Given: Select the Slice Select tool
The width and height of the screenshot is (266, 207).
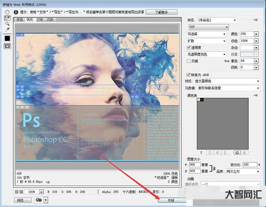Looking at the screenshot, I should (7, 18).
